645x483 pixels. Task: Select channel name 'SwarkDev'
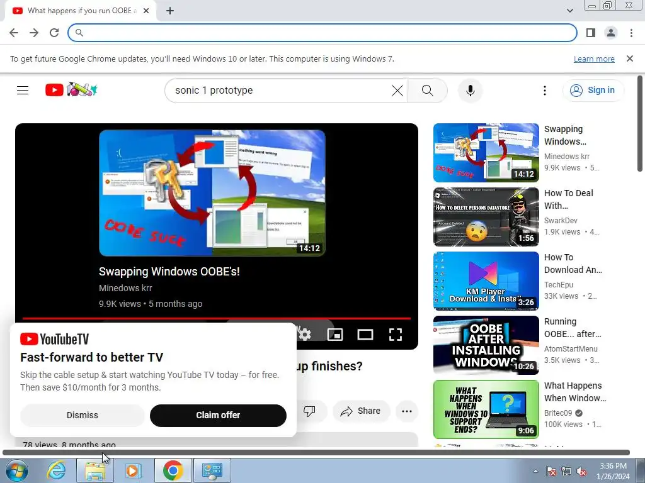click(x=561, y=221)
